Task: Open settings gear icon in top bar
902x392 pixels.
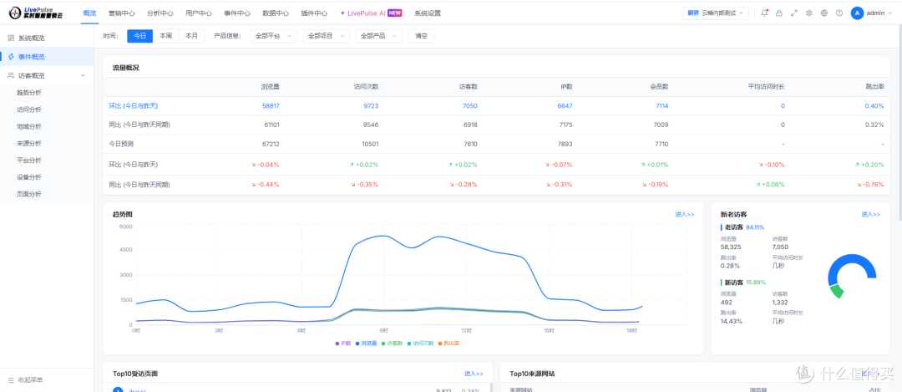Action: click(x=809, y=13)
